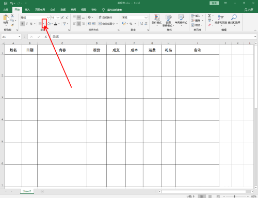Open the font name dropdown
Viewport: 258px width, 198px height.
pos(48,18)
